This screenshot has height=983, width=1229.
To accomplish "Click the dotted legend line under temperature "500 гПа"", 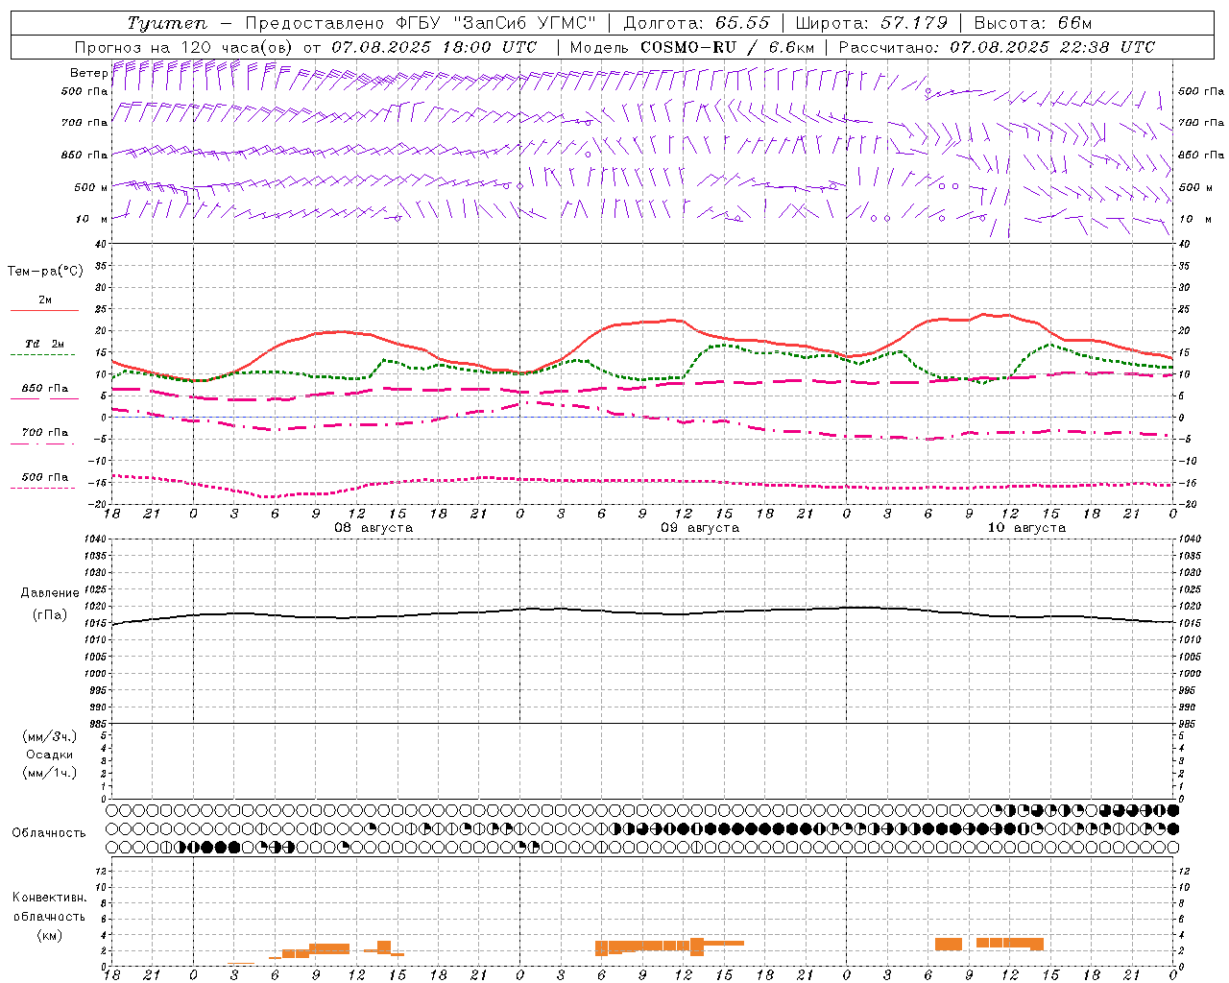I will pyautogui.click(x=42, y=489).
